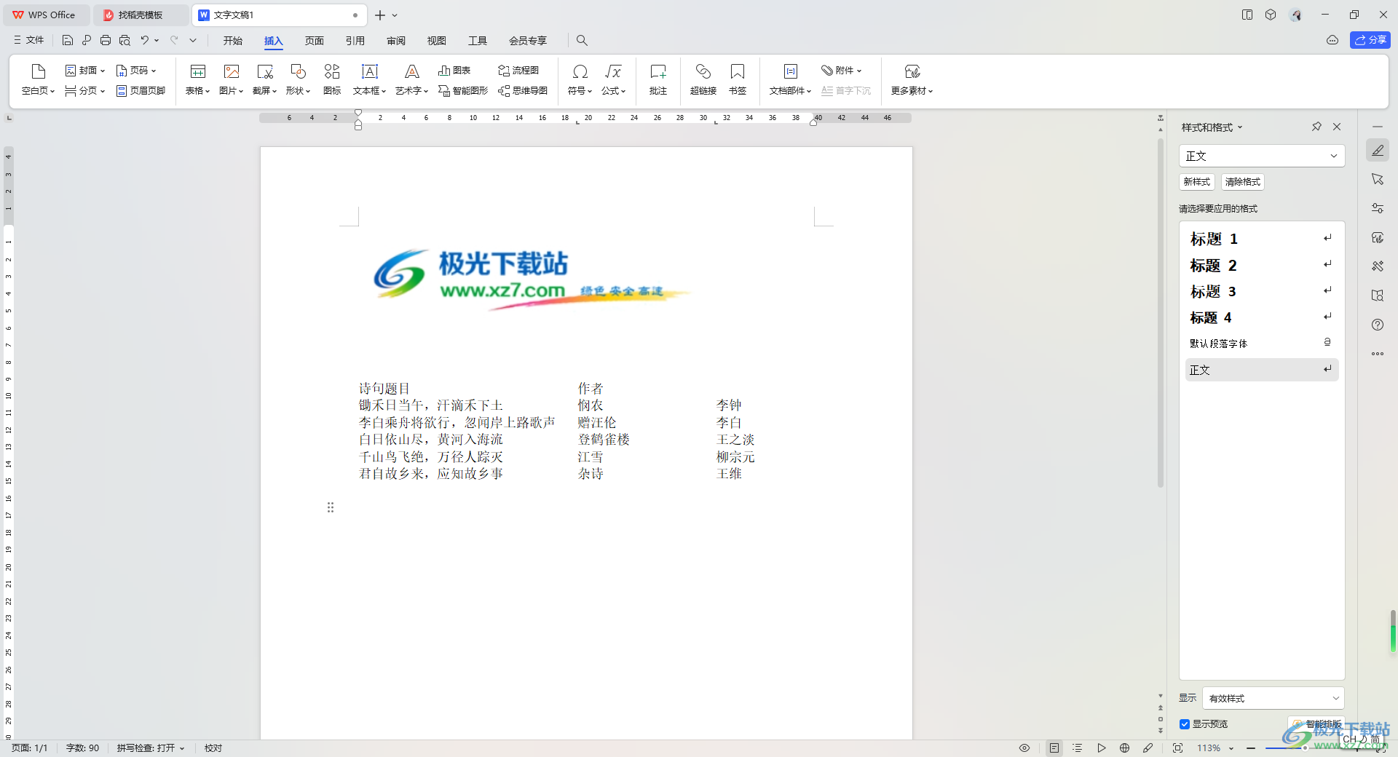Click the vertical document scrollbar
Image resolution: width=1398 pixels, height=757 pixels.
pyautogui.click(x=1161, y=313)
